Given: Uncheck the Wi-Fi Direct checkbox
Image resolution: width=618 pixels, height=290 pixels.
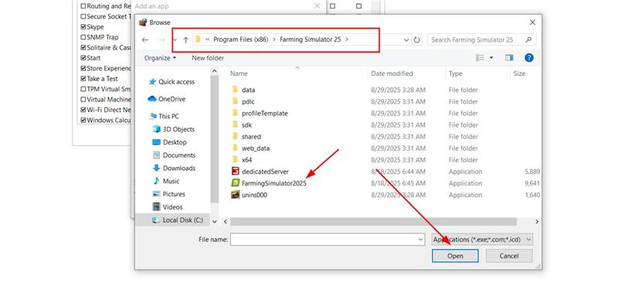Looking at the screenshot, I should click(83, 110).
